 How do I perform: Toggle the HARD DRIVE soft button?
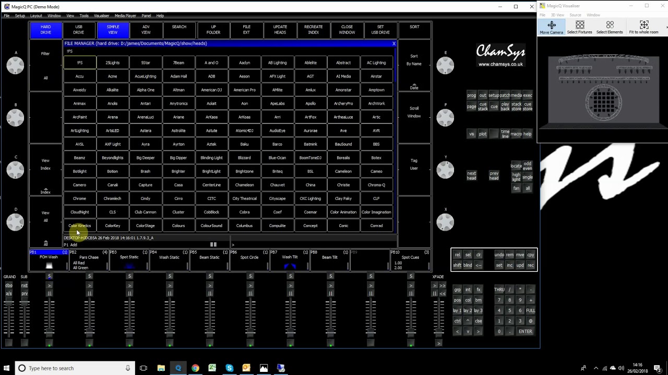(45, 30)
